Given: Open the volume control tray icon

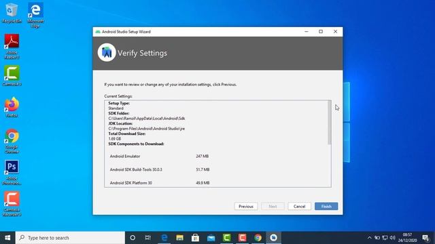Looking at the screenshot, I should (392, 238).
